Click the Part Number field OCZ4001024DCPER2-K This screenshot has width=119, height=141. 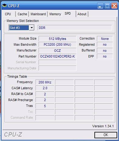coord(57,56)
